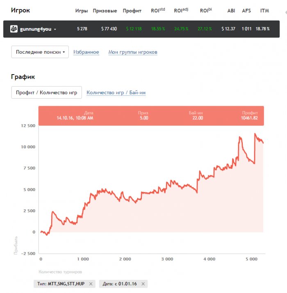Click the 5 000 mark on the chart's horizontal axis
The width and height of the screenshot is (287, 293).
(251, 259)
